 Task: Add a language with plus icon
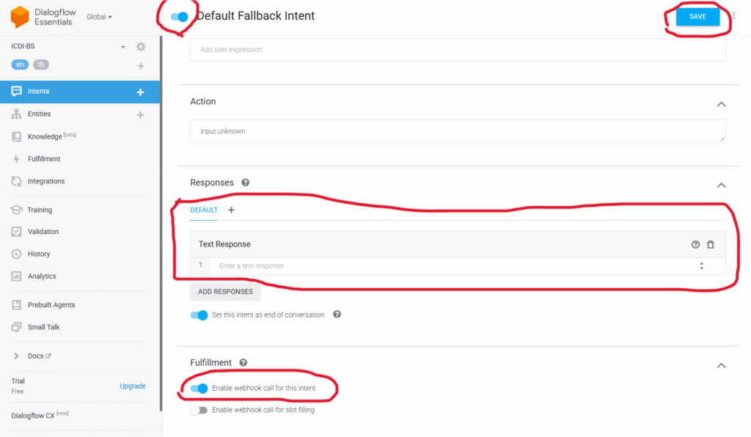141,65
